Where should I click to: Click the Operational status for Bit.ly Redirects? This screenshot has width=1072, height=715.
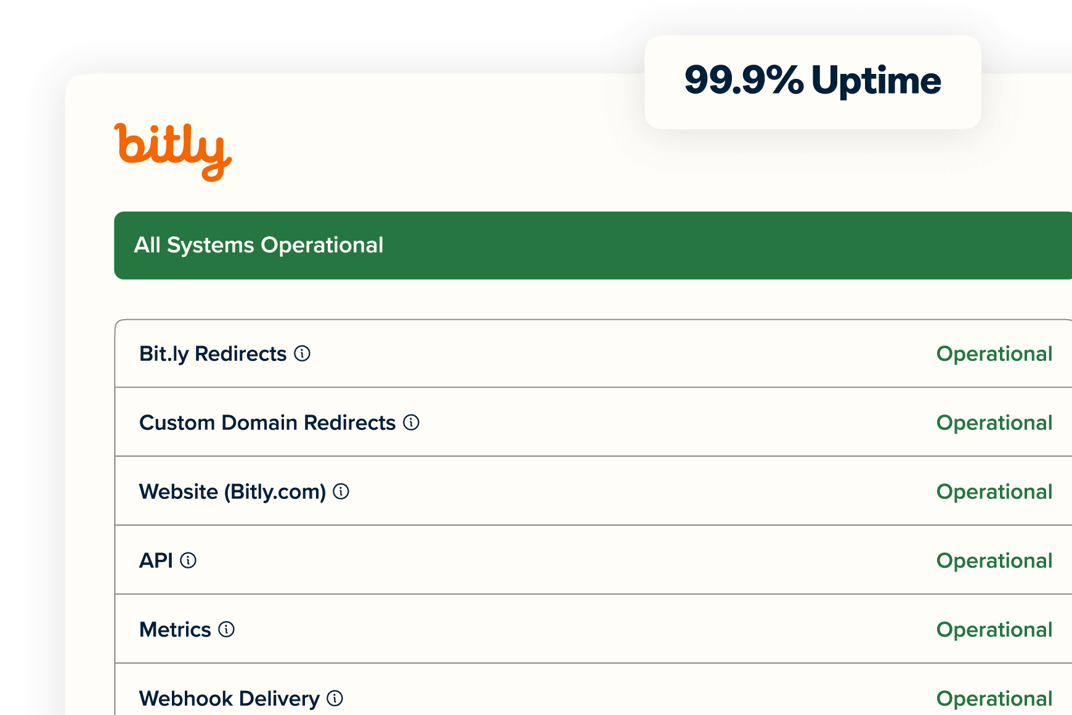tap(994, 354)
